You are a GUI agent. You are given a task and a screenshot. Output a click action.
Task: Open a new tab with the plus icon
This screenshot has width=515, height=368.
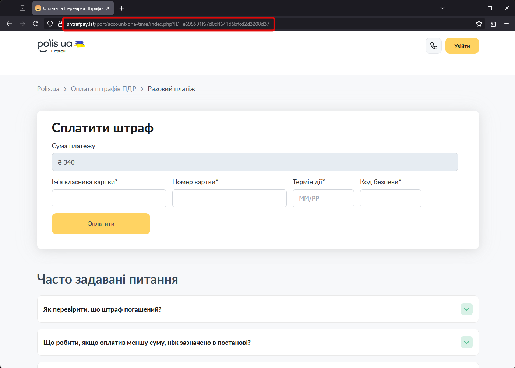pos(122,8)
